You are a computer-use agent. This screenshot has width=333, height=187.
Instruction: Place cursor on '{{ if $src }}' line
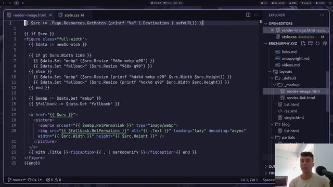tap(39, 34)
